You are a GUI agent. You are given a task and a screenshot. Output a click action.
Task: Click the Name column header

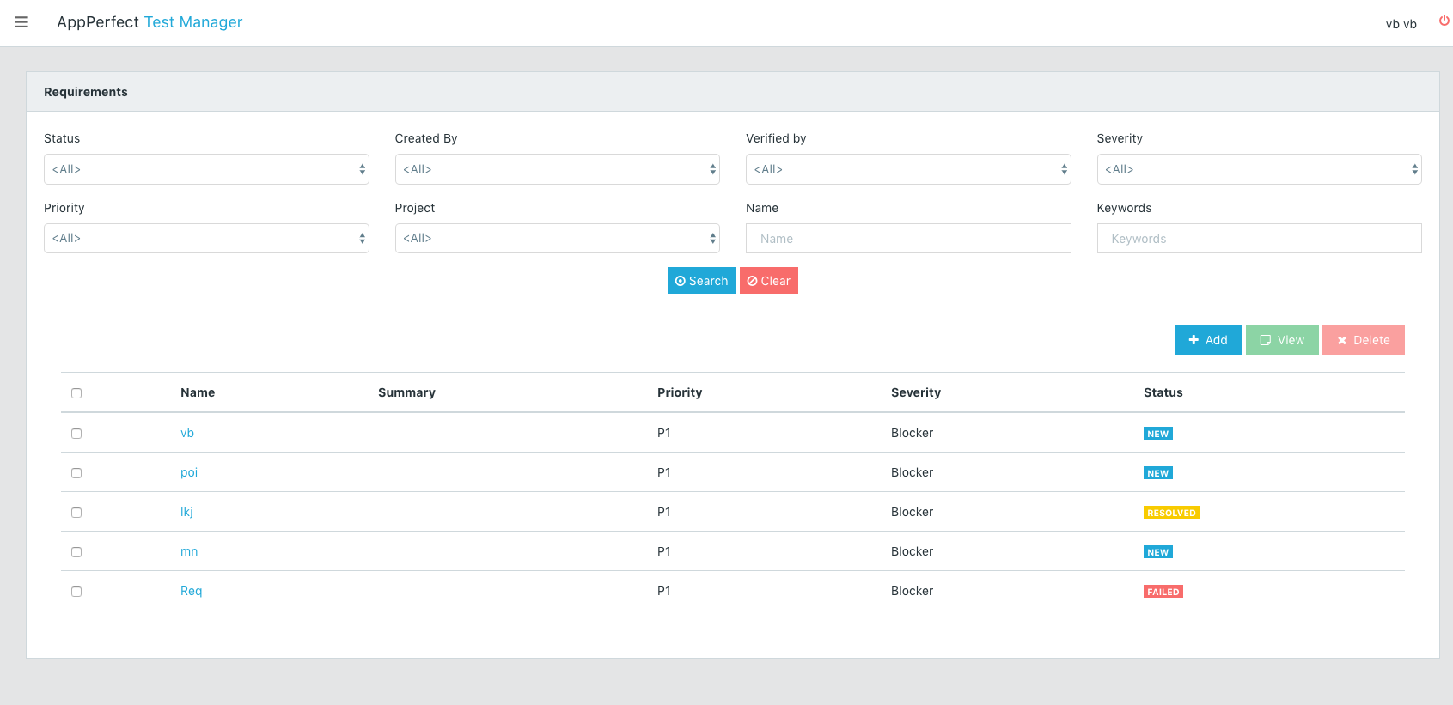[198, 392]
